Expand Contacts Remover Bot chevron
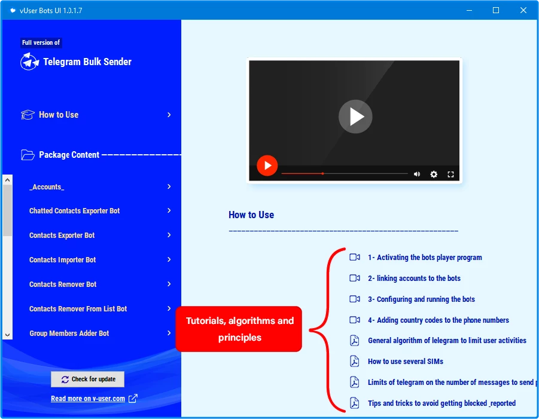 [169, 284]
